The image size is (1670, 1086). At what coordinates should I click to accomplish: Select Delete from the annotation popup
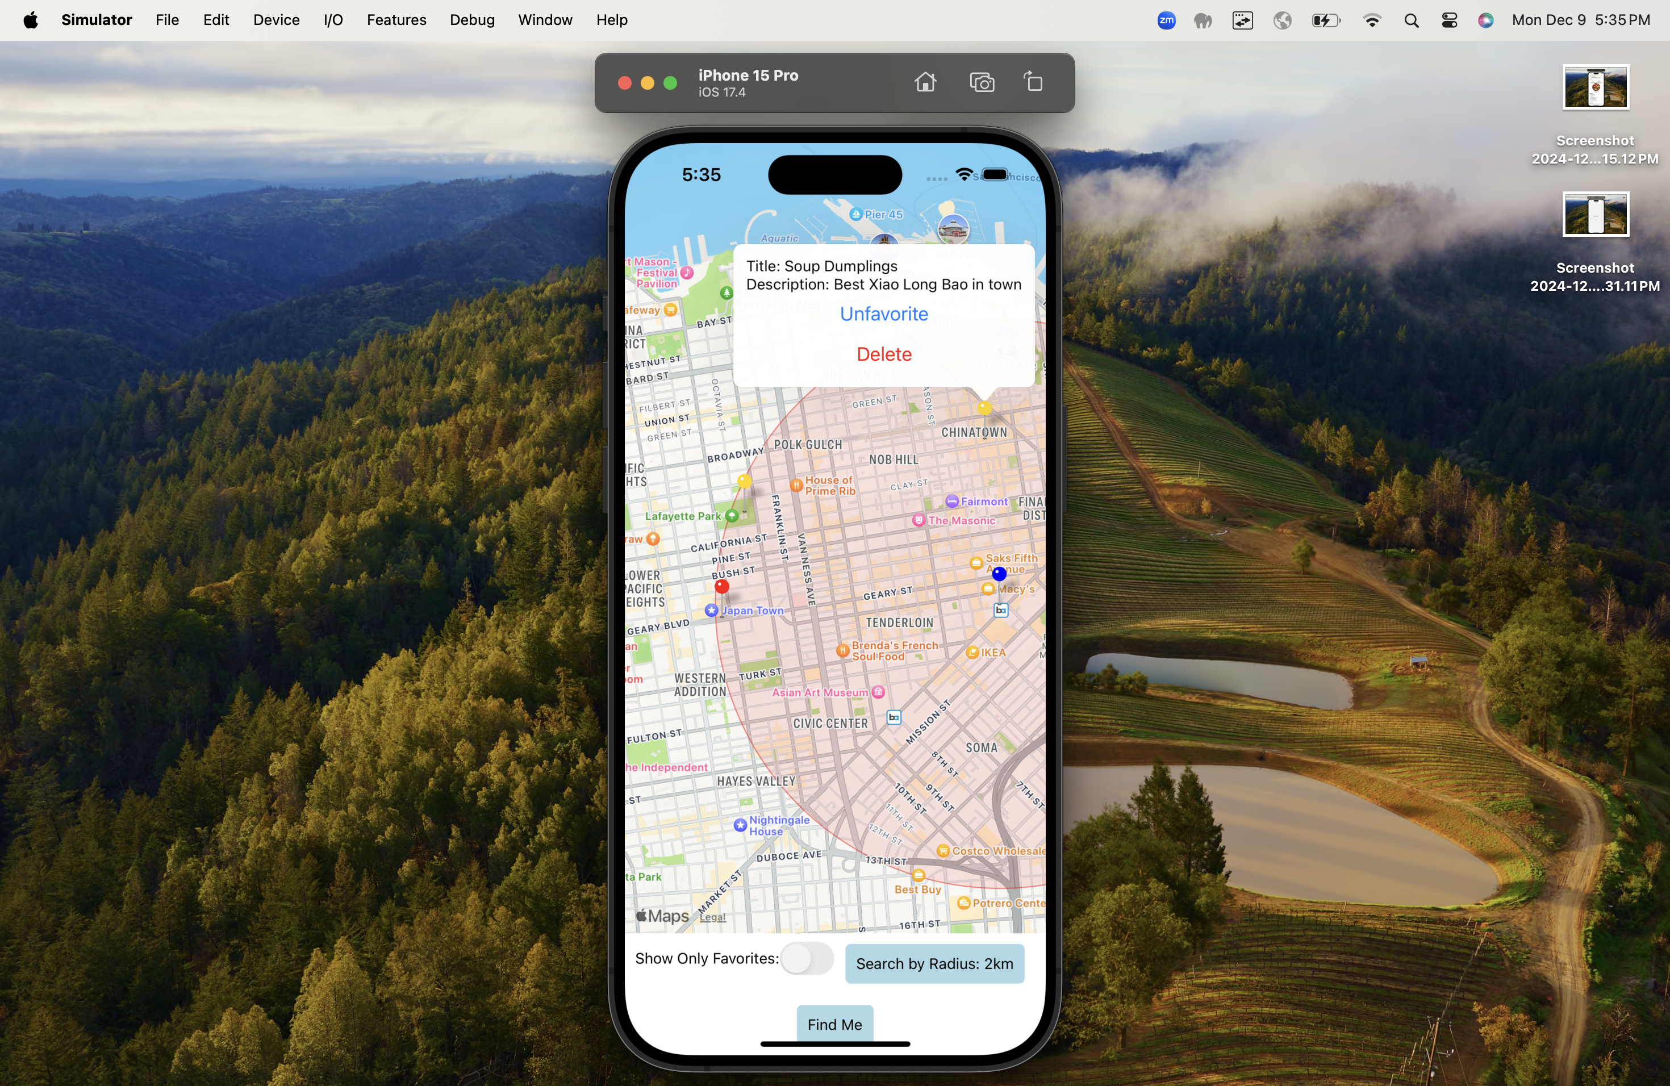click(884, 353)
